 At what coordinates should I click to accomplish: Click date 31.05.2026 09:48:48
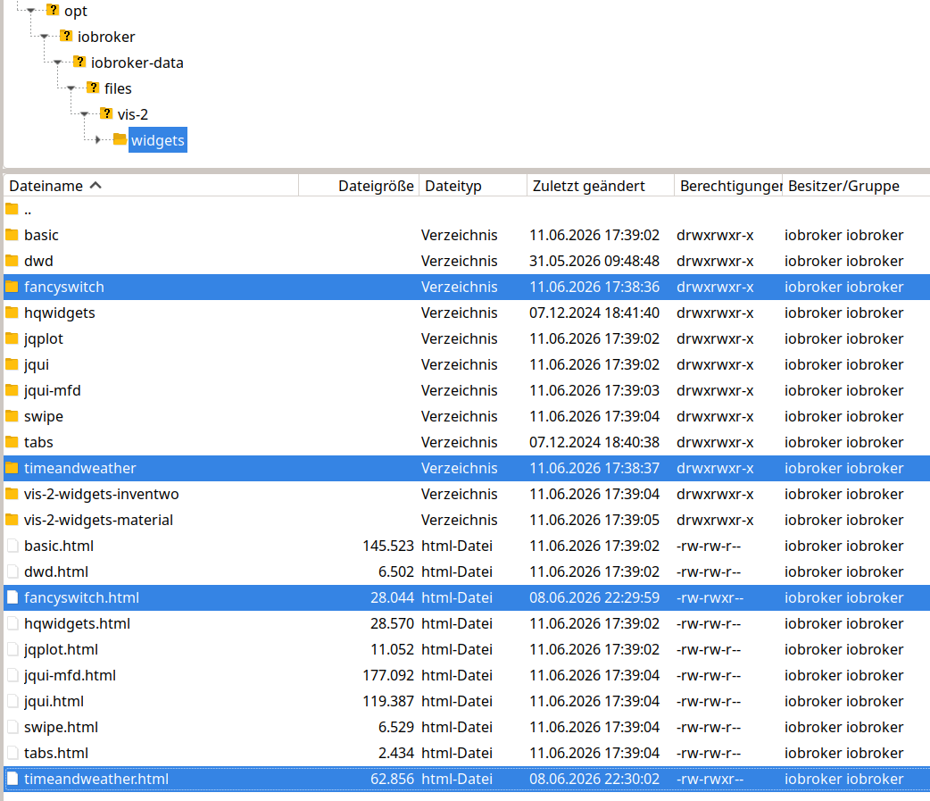[594, 261]
